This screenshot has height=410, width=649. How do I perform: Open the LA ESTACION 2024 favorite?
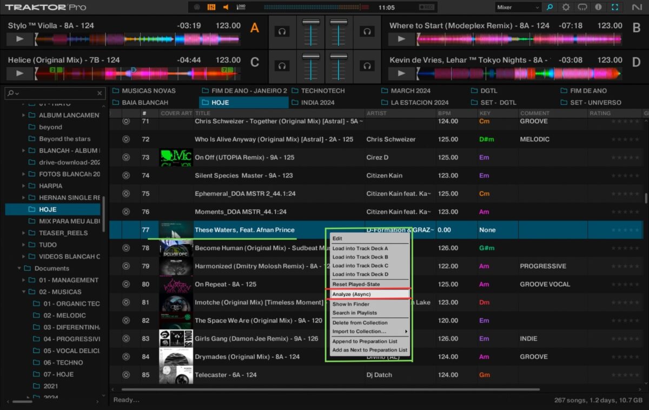click(415, 102)
